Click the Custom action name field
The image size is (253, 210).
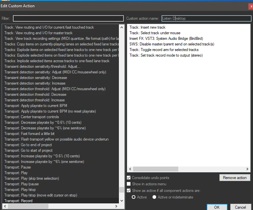(206, 18)
